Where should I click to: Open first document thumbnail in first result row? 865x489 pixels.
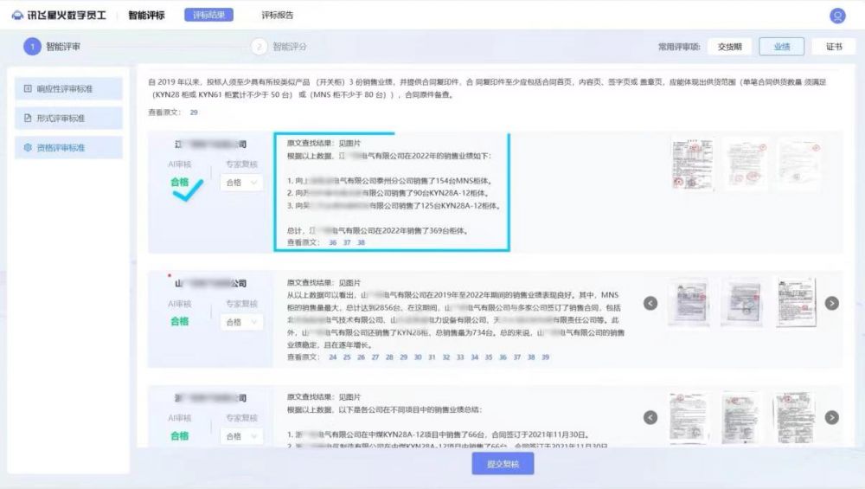[x=689, y=164]
